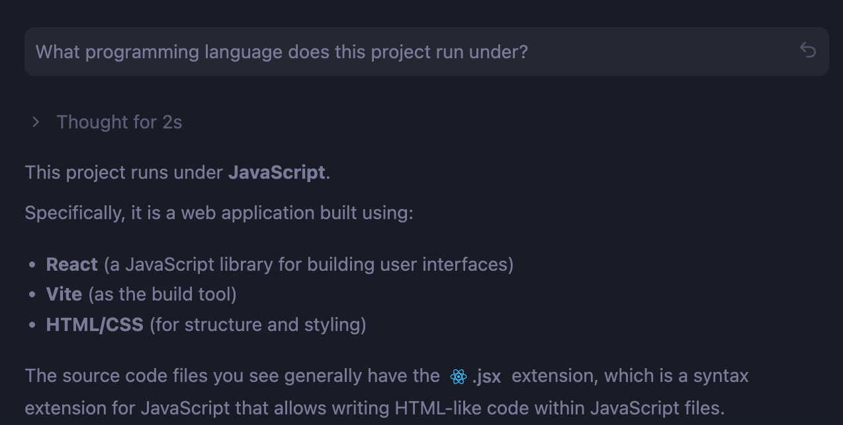
Task: Click the line starting with "Specifically, it is"
Action: [x=218, y=213]
